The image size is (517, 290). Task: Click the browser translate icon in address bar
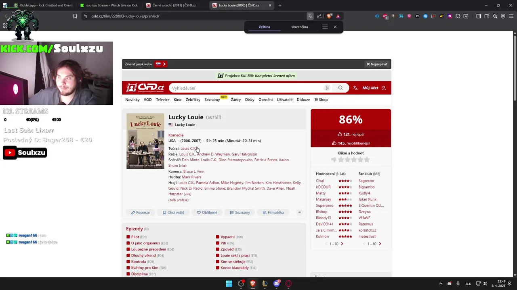tap(310, 16)
